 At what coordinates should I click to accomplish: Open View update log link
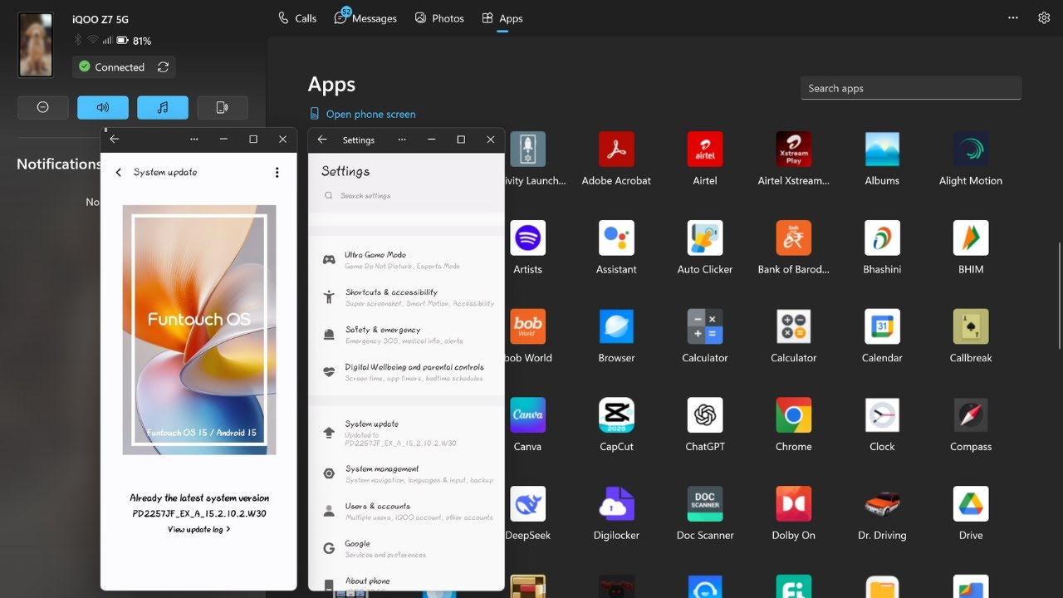pos(198,529)
